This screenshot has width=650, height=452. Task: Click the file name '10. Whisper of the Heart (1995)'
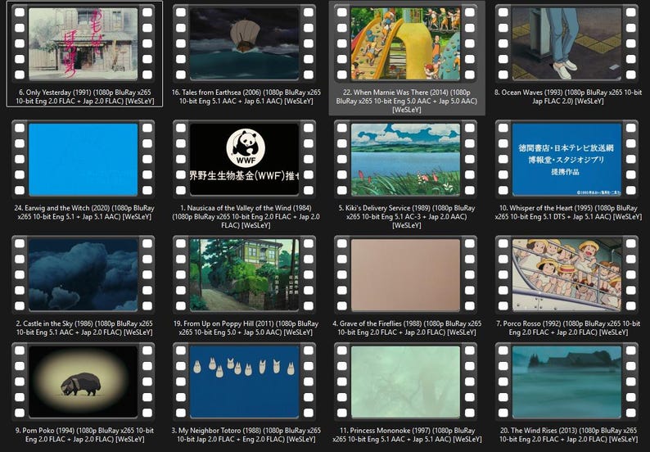tap(568, 212)
